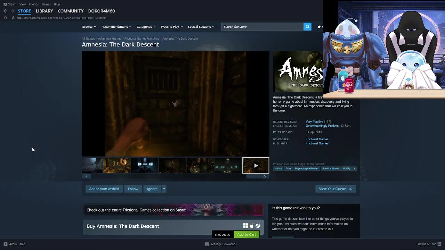Click the first screenshot thumbnail
The height and width of the screenshot is (250, 445).
point(92,166)
